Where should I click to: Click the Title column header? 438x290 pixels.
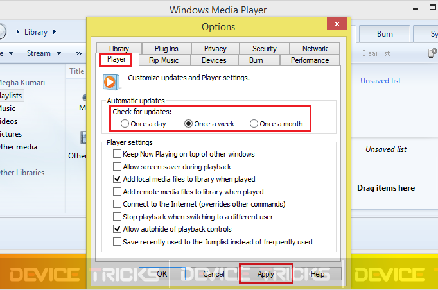[x=77, y=71]
